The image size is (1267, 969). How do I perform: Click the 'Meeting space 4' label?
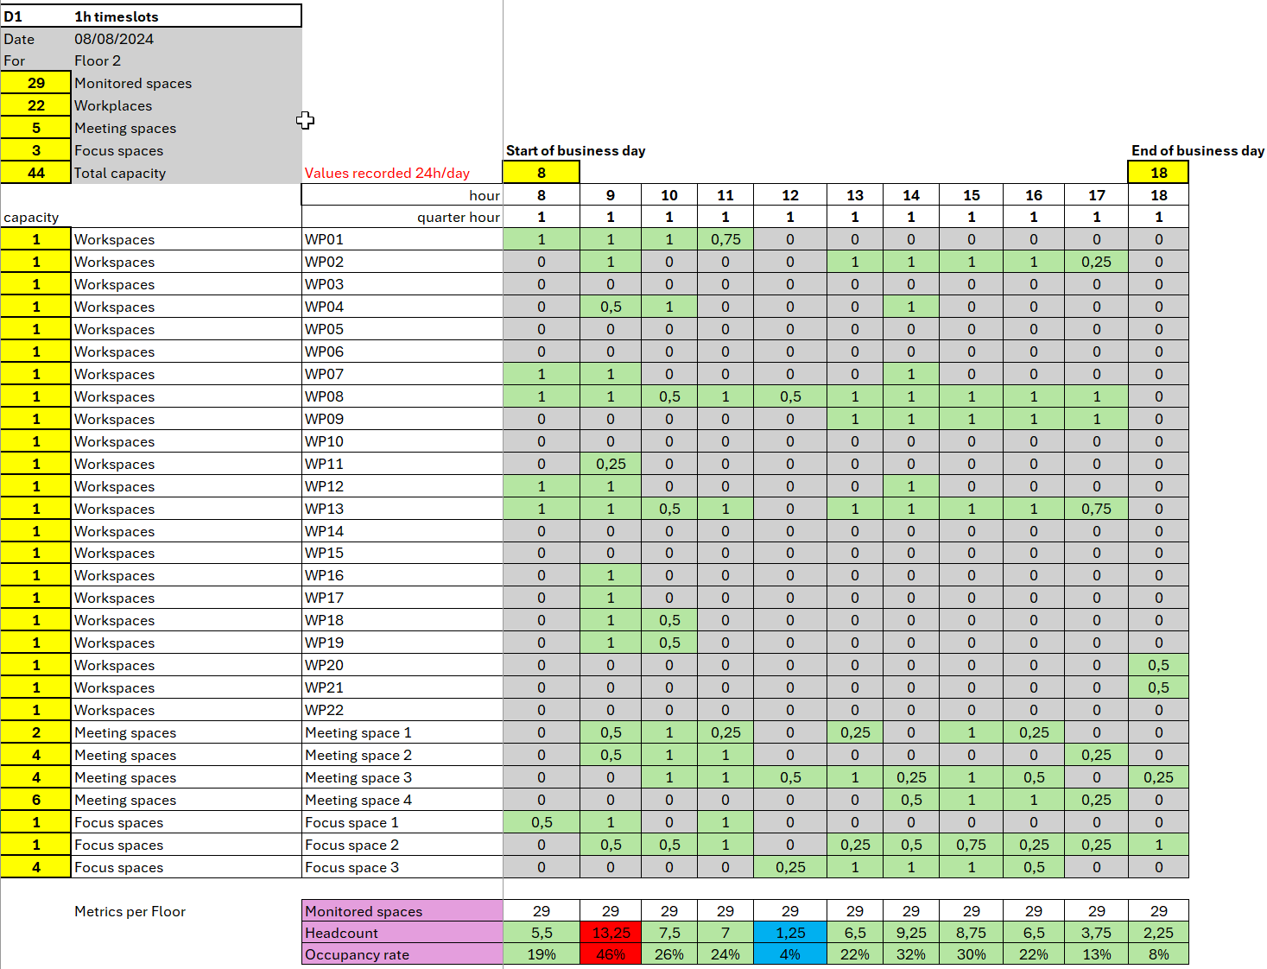tap(402, 800)
